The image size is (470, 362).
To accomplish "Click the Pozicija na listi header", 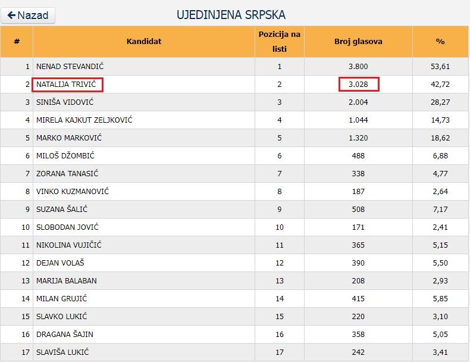I will (x=280, y=42).
